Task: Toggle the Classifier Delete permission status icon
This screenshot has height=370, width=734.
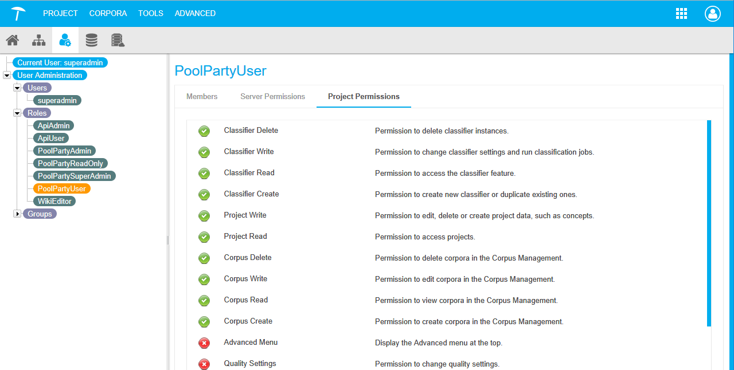Action: 204,131
